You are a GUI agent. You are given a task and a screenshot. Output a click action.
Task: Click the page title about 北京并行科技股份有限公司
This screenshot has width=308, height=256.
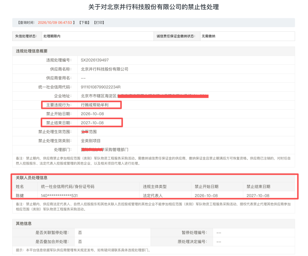[154, 7]
